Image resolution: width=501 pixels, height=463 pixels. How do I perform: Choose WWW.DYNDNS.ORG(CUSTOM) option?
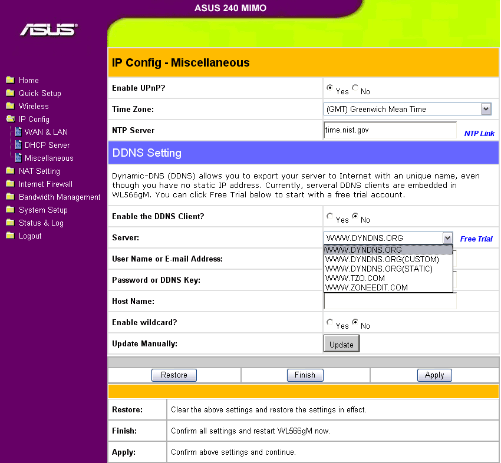pos(388,259)
